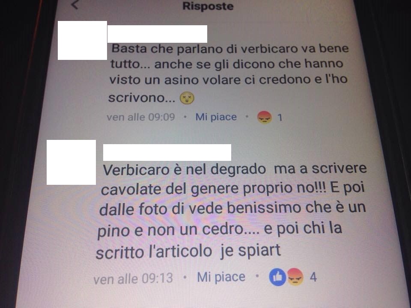The height and width of the screenshot is (308, 411).
Task: Open angry reaction icon on first comment
Action: coord(264,117)
